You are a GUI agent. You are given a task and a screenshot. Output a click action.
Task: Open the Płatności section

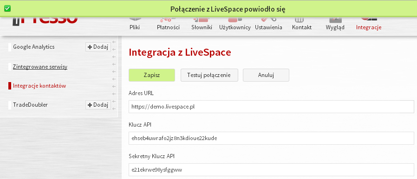click(168, 25)
